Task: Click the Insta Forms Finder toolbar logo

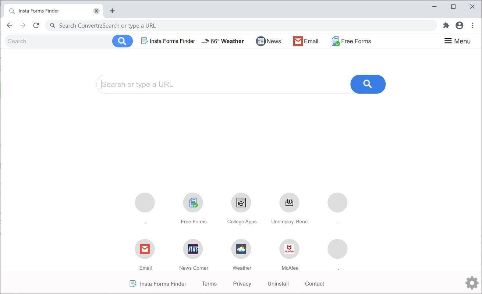Action: 168,41
